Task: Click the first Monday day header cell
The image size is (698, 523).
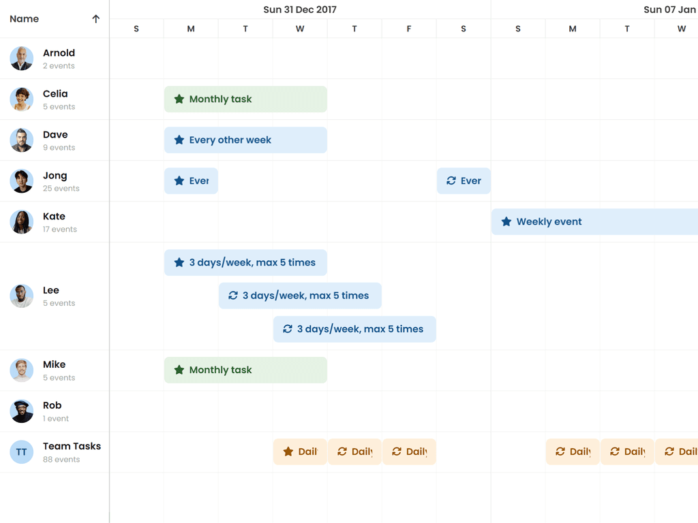Action: coord(191,29)
